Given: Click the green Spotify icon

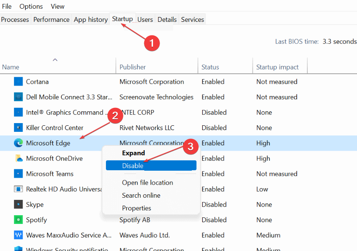Looking at the screenshot, I should coord(18,220).
